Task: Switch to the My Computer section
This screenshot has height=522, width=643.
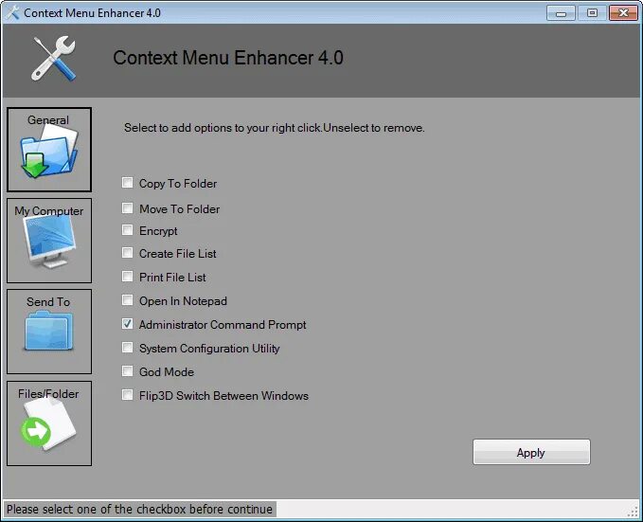Action: [49, 241]
